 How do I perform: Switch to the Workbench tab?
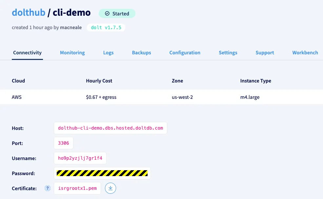305,53
